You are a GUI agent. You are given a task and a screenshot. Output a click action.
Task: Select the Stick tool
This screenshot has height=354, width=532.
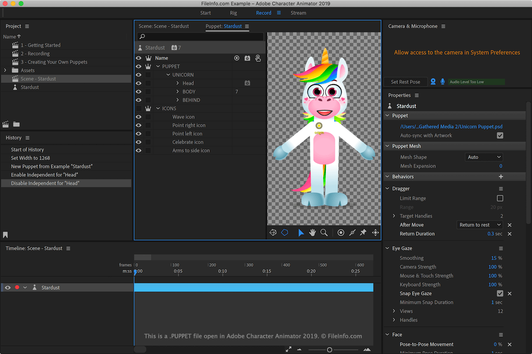(x=352, y=232)
